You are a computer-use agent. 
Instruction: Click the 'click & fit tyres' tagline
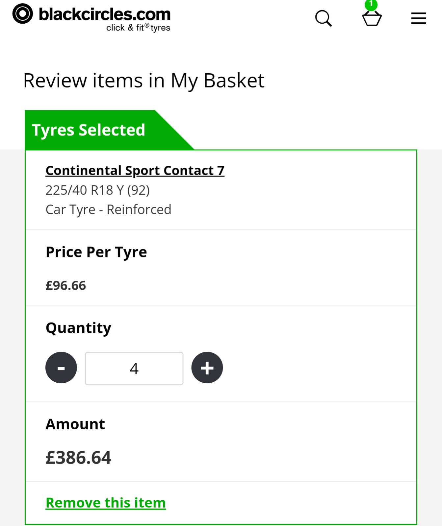tap(138, 28)
